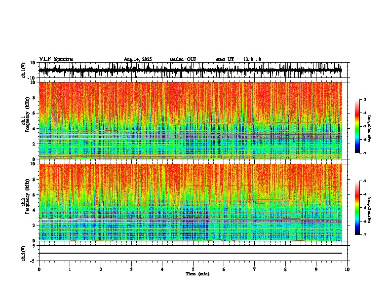Click the time axis tick label "5"
This screenshot has height=302, width=391.
[x=193, y=269]
